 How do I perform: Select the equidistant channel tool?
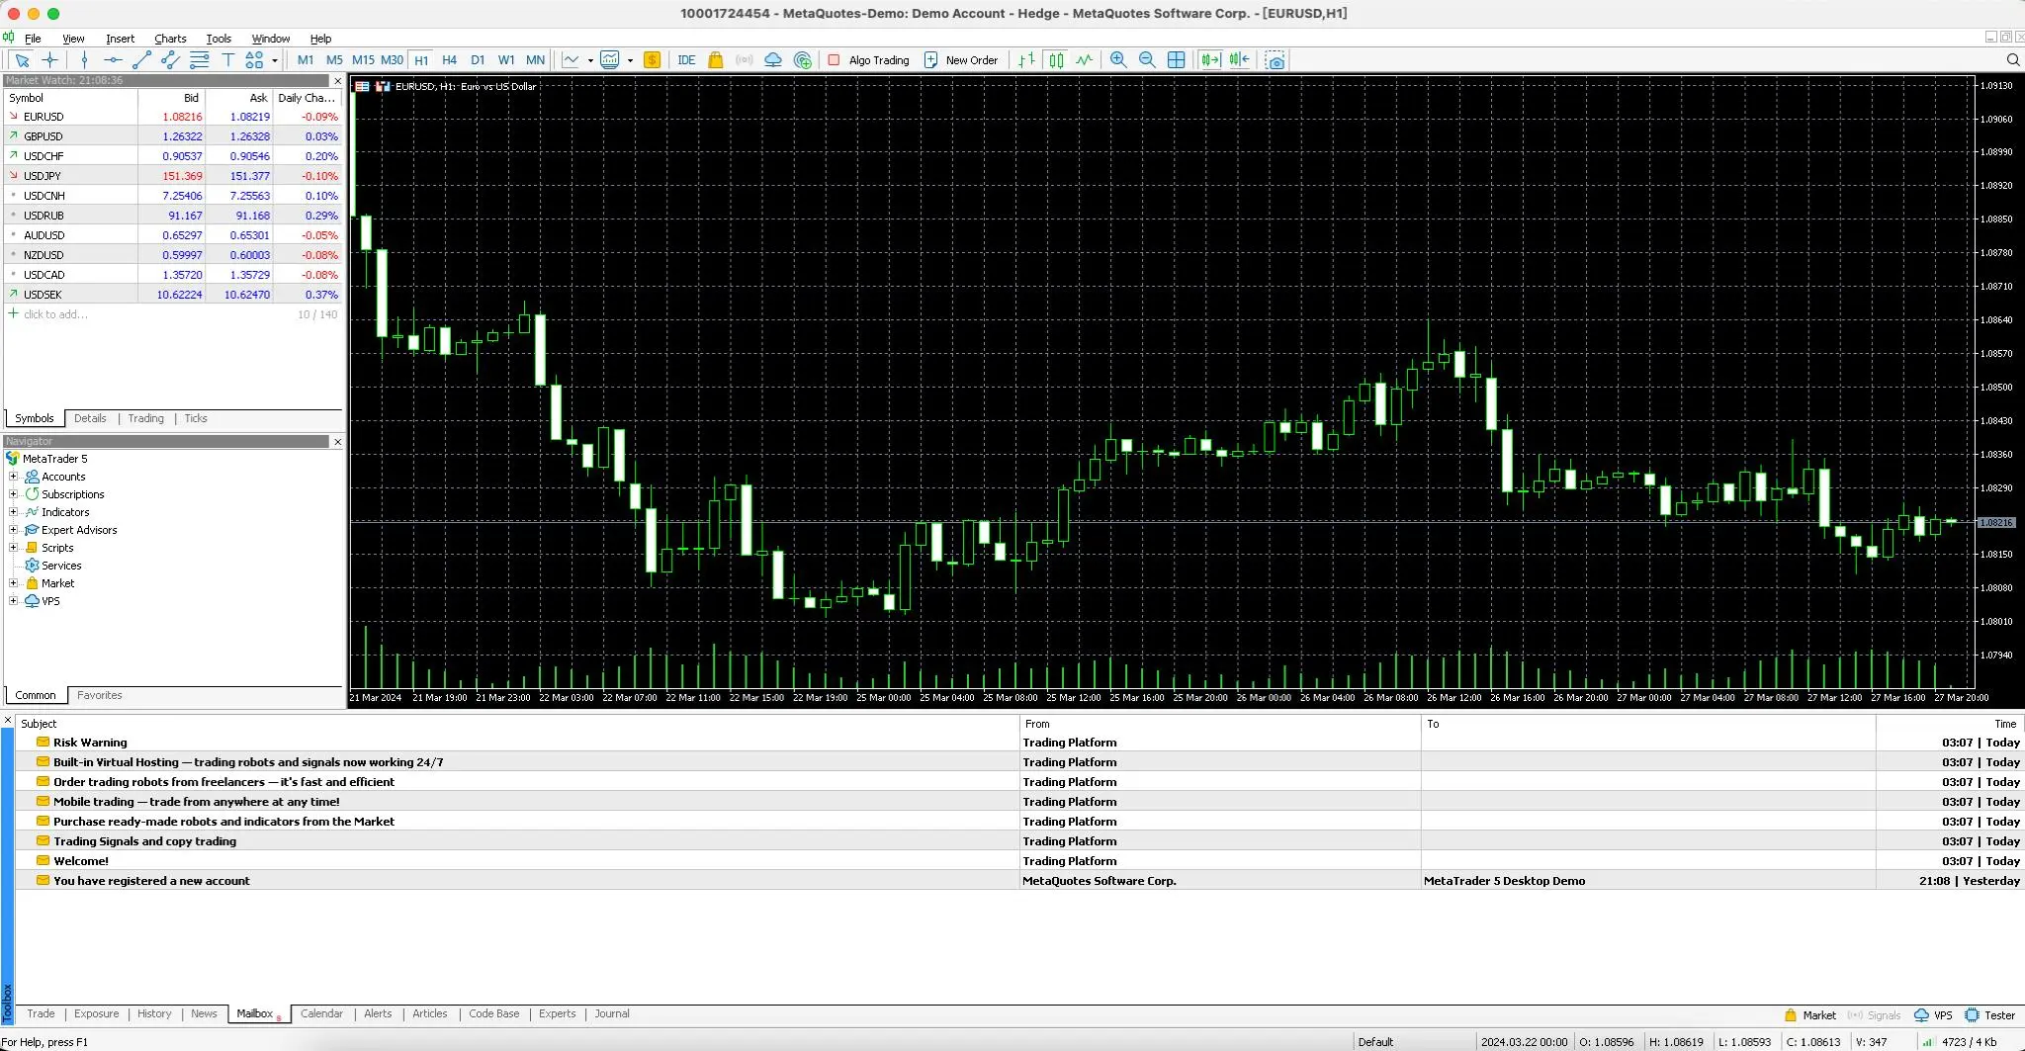[170, 60]
